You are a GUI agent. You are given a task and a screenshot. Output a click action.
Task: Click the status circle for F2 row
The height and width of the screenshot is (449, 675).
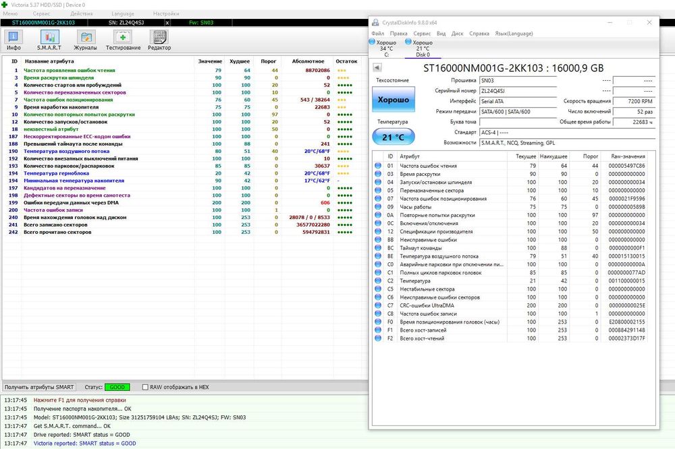click(378, 338)
